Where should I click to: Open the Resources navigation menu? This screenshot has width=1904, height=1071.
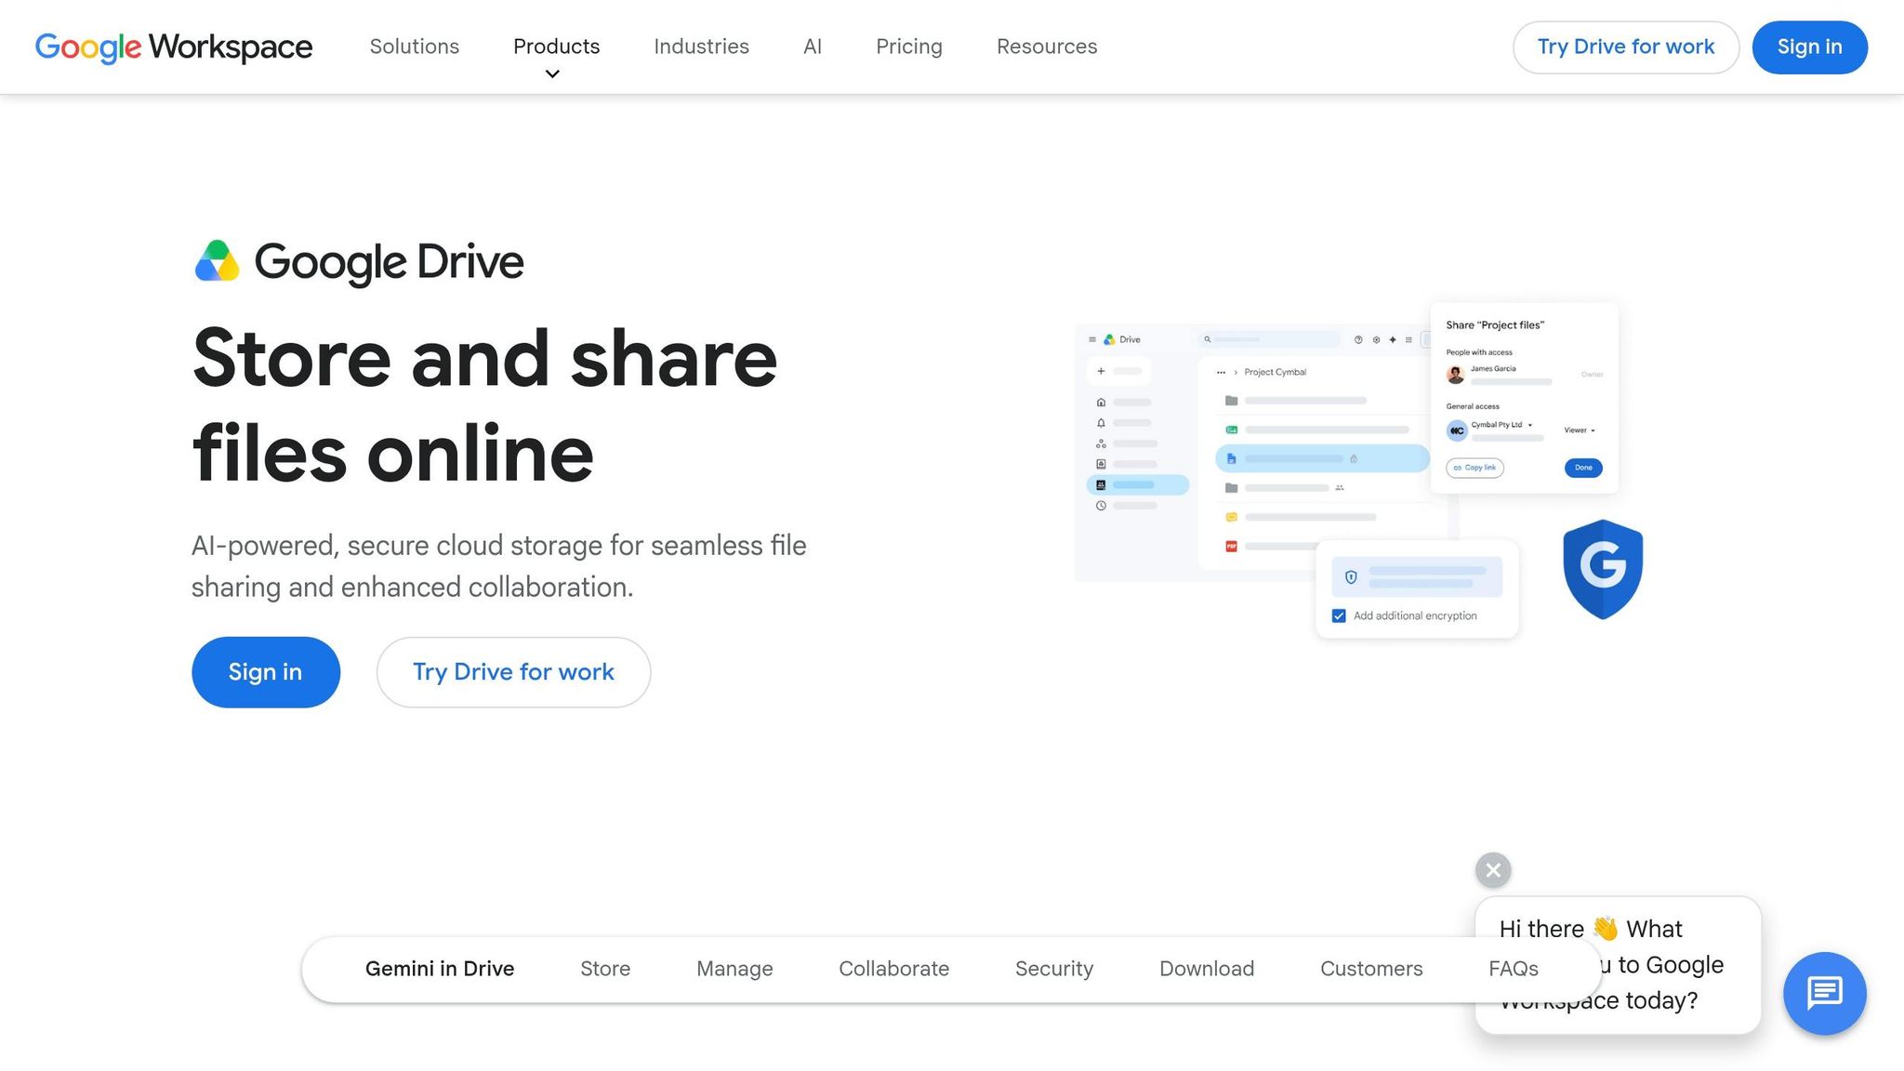[x=1047, y=46]
